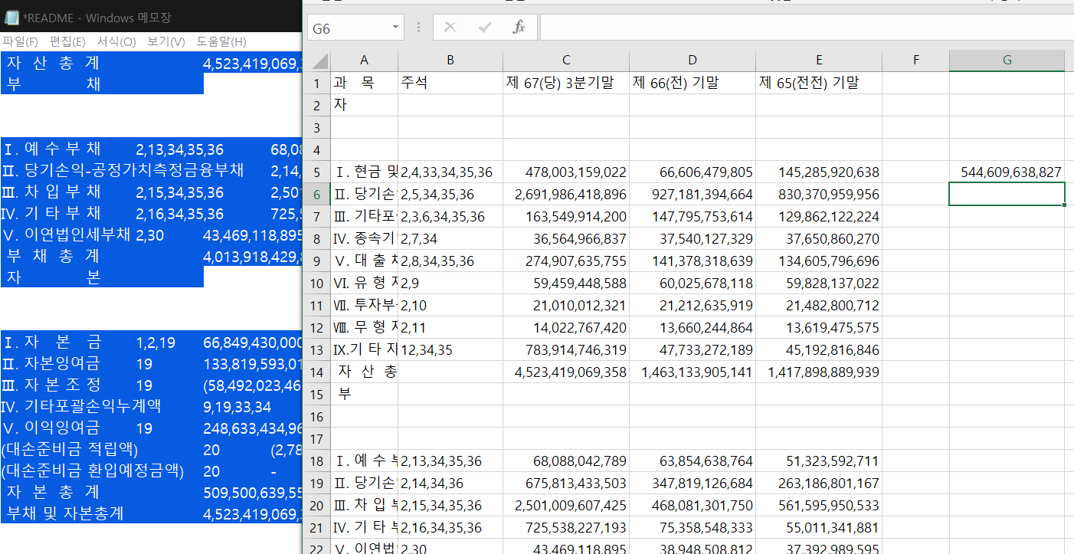The width and height of the screenshot is (1074, 554).
Task: Click cell with 59,828,137,022
Action: (x=819, y=283)
